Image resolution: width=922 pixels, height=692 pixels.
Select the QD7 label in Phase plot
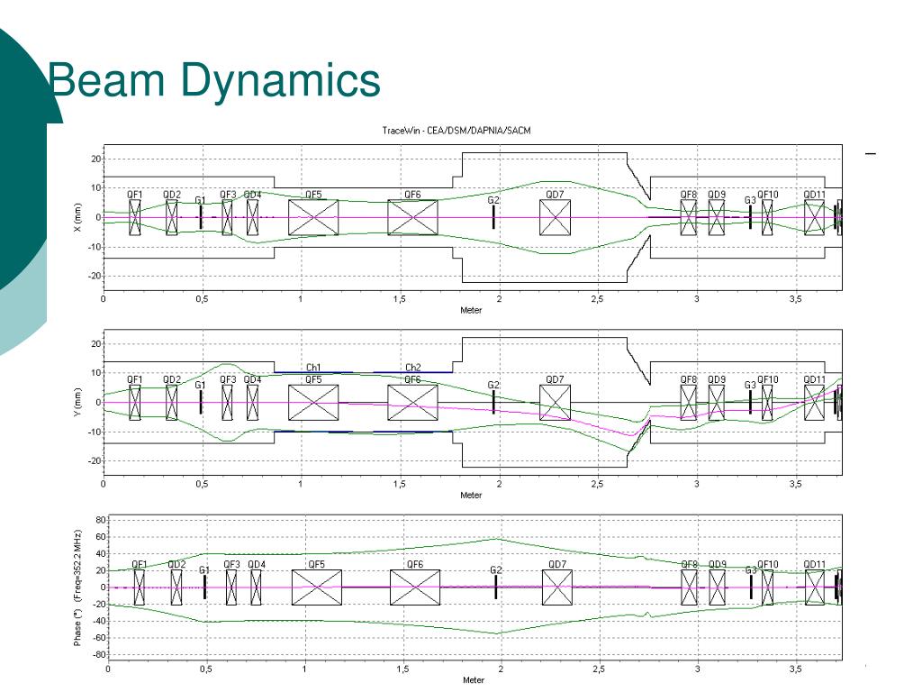click(x=557, y=564)
